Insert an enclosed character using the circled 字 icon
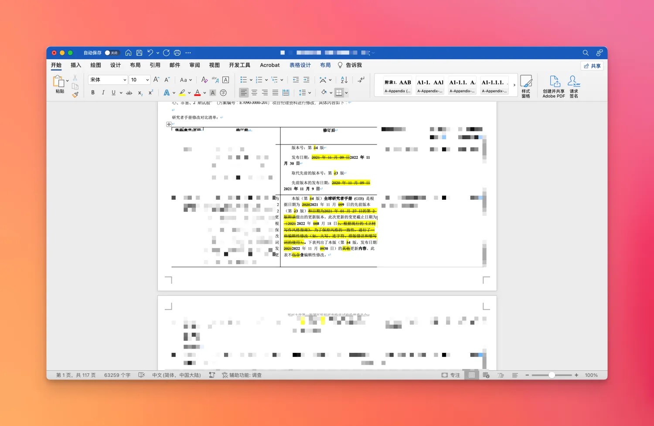Screen dimensions: 654x426 coord(223,93)
